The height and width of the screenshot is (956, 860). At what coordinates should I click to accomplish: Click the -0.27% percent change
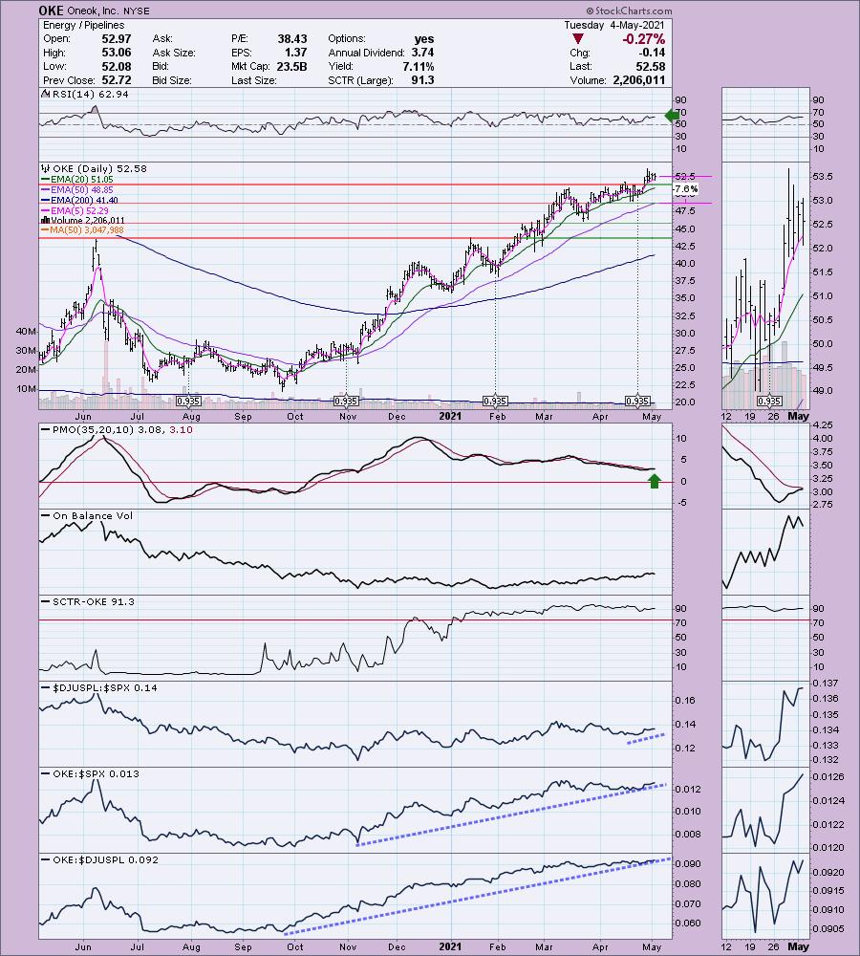[x=644, y=39]
